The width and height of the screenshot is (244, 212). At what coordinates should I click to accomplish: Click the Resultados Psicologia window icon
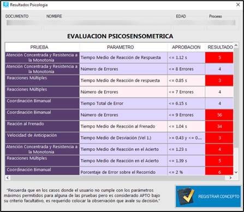[x=6, y=5]
